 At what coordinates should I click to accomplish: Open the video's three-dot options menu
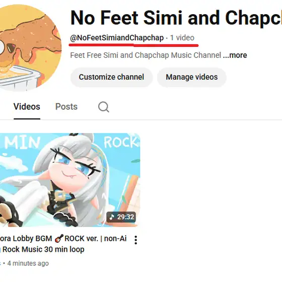(136, 240)
